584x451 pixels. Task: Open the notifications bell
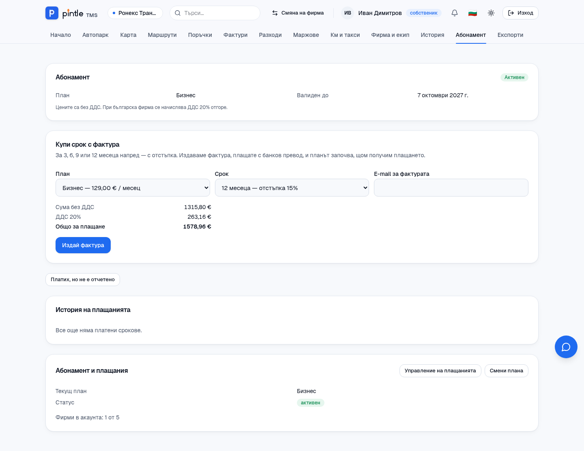click(x=455, y=13)
